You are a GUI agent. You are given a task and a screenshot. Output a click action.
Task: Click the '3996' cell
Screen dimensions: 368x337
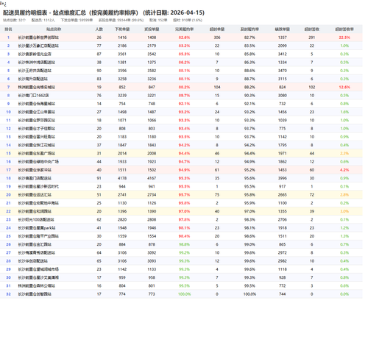tap(283, 178)
